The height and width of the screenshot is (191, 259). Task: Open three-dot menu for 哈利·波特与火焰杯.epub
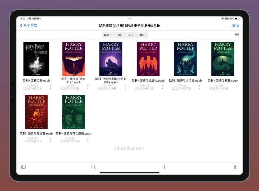click(x=200, y=87)
